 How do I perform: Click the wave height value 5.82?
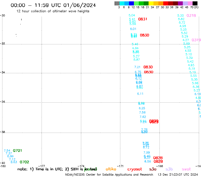181,19
